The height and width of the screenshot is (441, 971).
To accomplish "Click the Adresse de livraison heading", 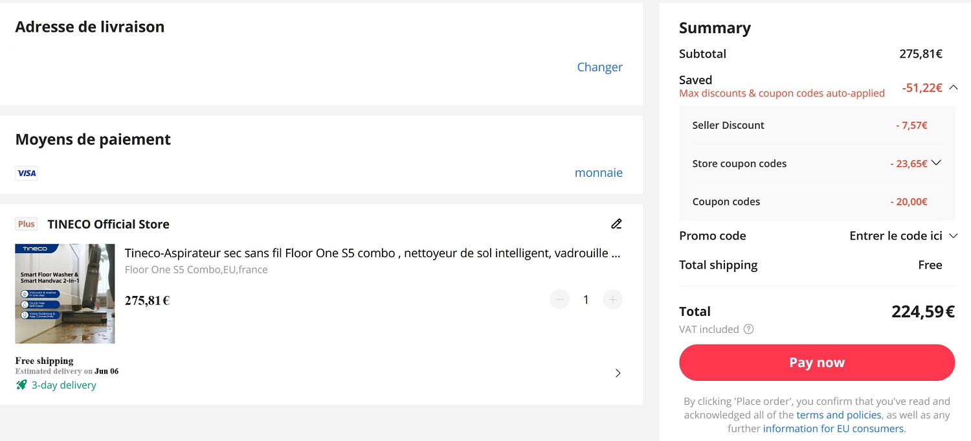I will click(90, 27).
